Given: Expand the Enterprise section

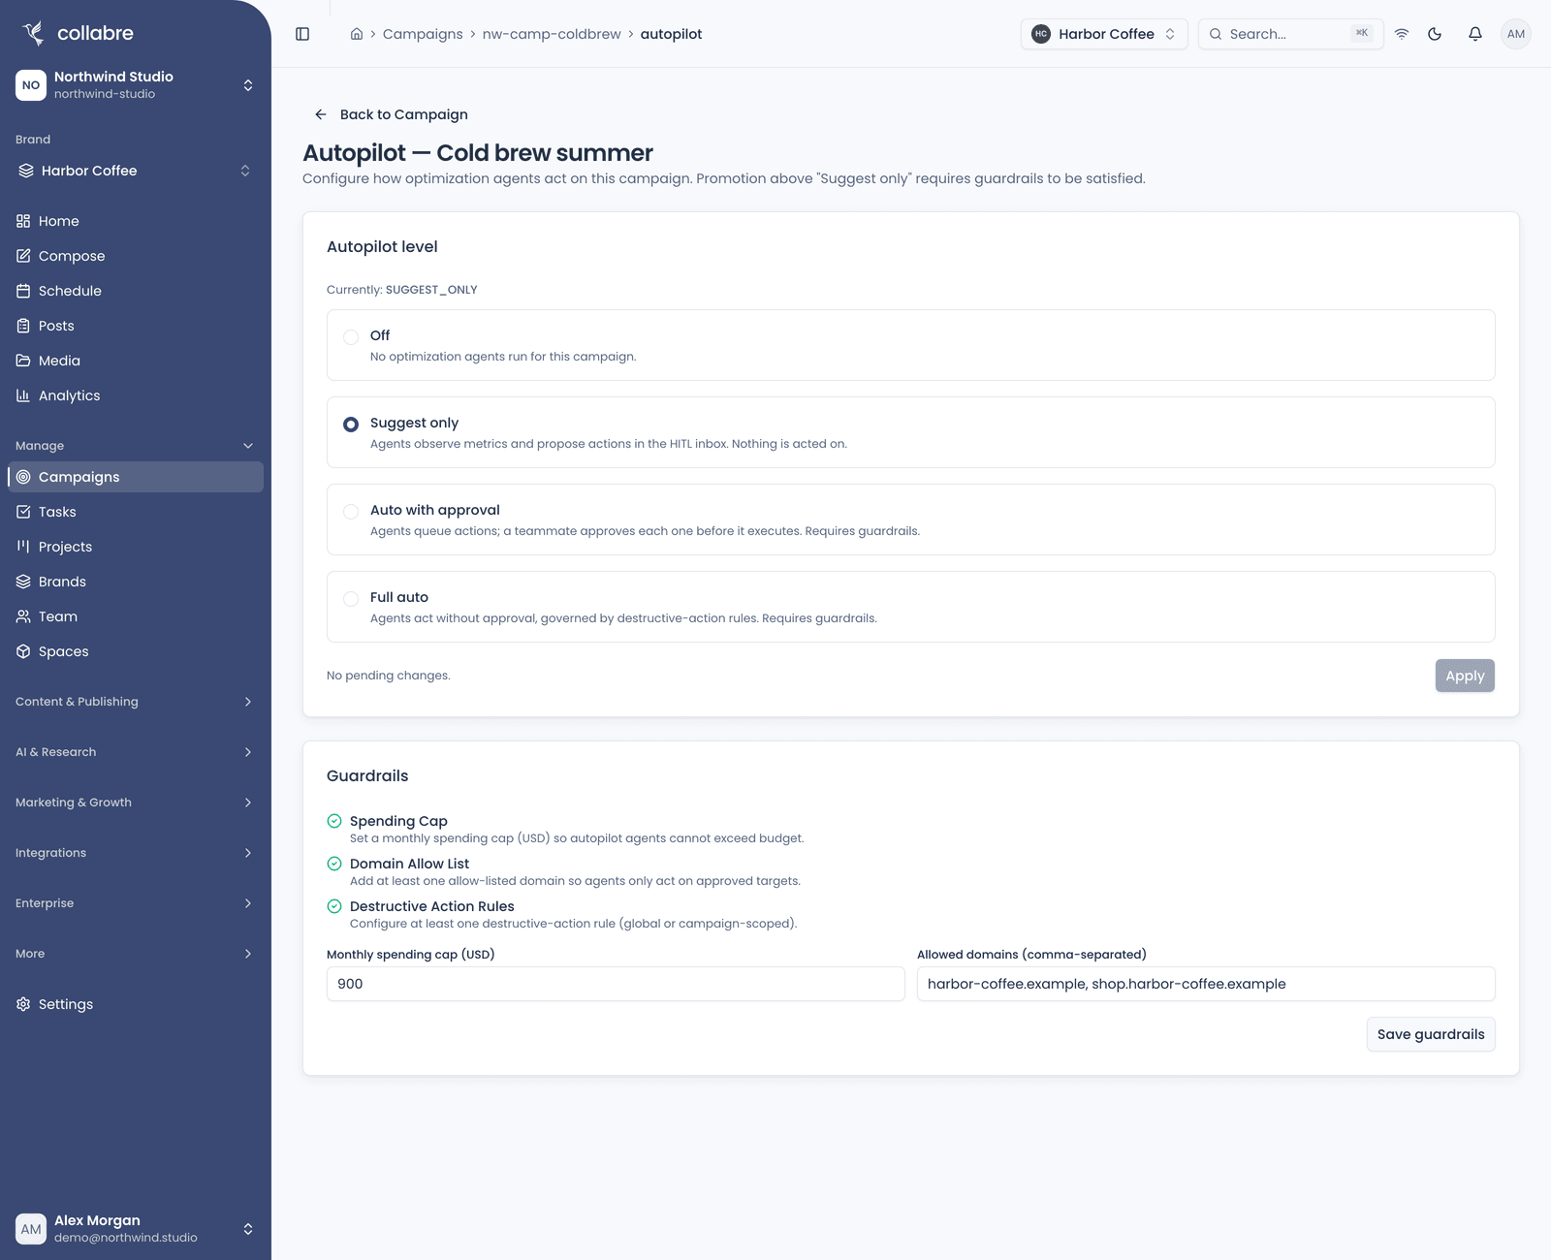Looking at the screenshot, I should click(x=136, y=903).
